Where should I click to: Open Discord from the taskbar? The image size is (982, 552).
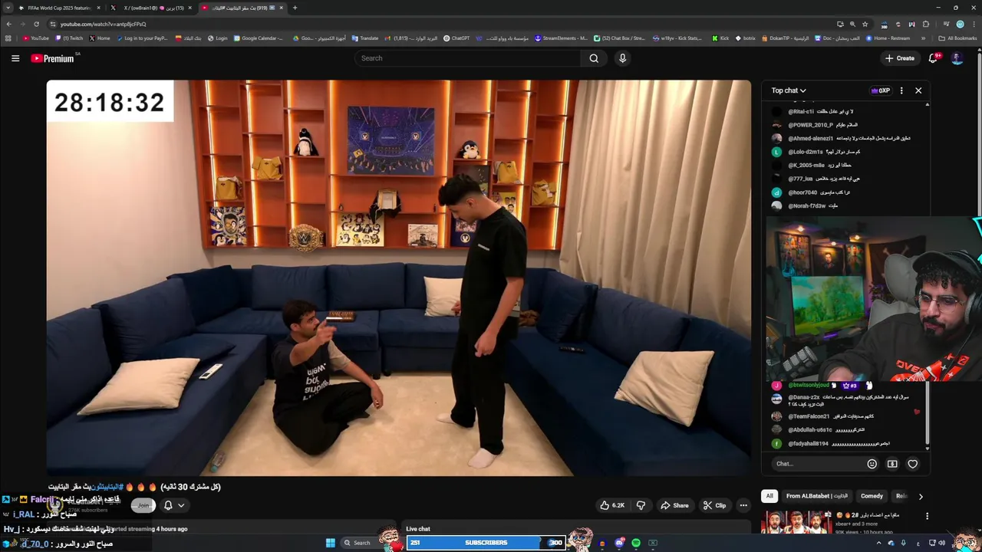coord(619,543)
